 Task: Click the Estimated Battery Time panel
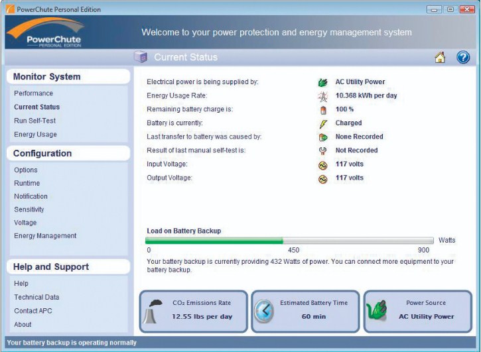coord(305,312)
